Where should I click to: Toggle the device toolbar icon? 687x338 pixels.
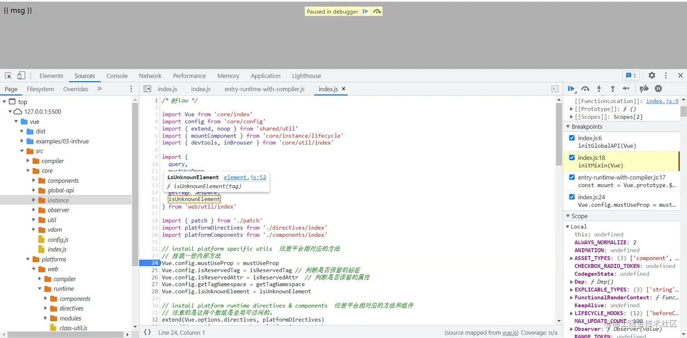click(x=21, y=76)
